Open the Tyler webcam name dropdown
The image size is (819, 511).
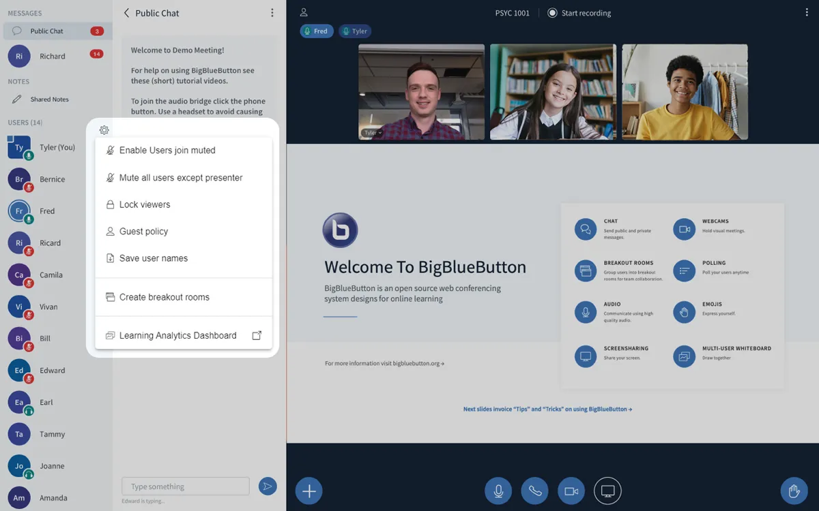pos(373,133)
